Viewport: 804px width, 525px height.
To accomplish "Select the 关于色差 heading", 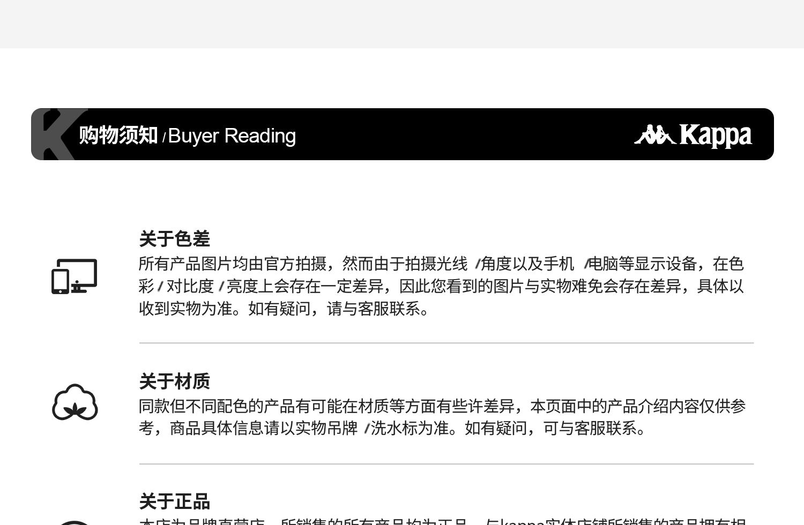I will [174, 239].
